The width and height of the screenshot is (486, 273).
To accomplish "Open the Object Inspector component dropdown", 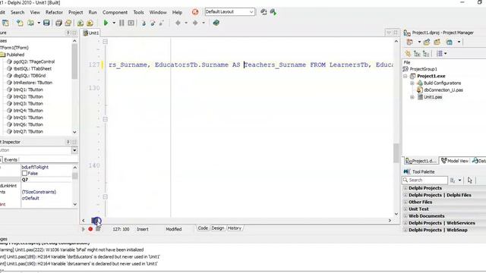I will pyautogui.click(x=74, y=150).
